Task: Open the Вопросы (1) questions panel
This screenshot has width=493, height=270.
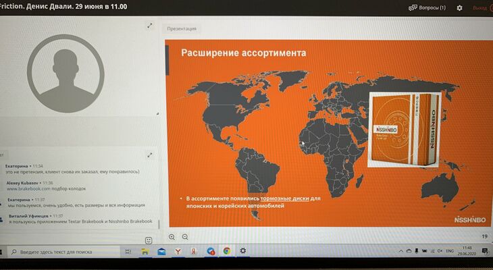Action: (x=427, y=7)
